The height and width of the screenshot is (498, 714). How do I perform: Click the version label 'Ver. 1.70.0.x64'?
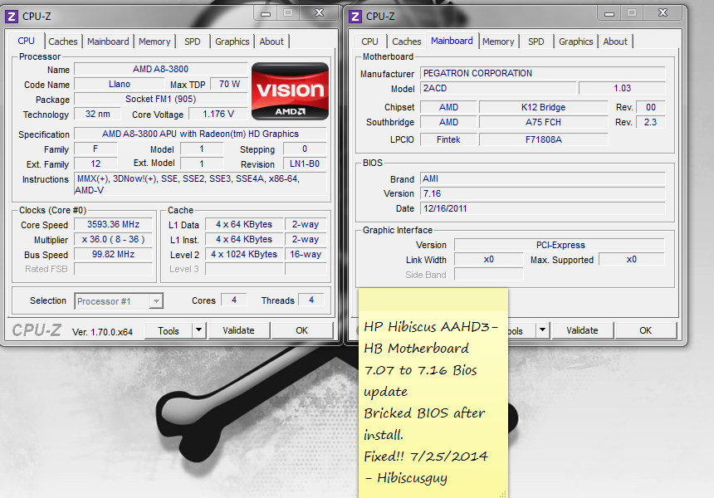point(102,332)
